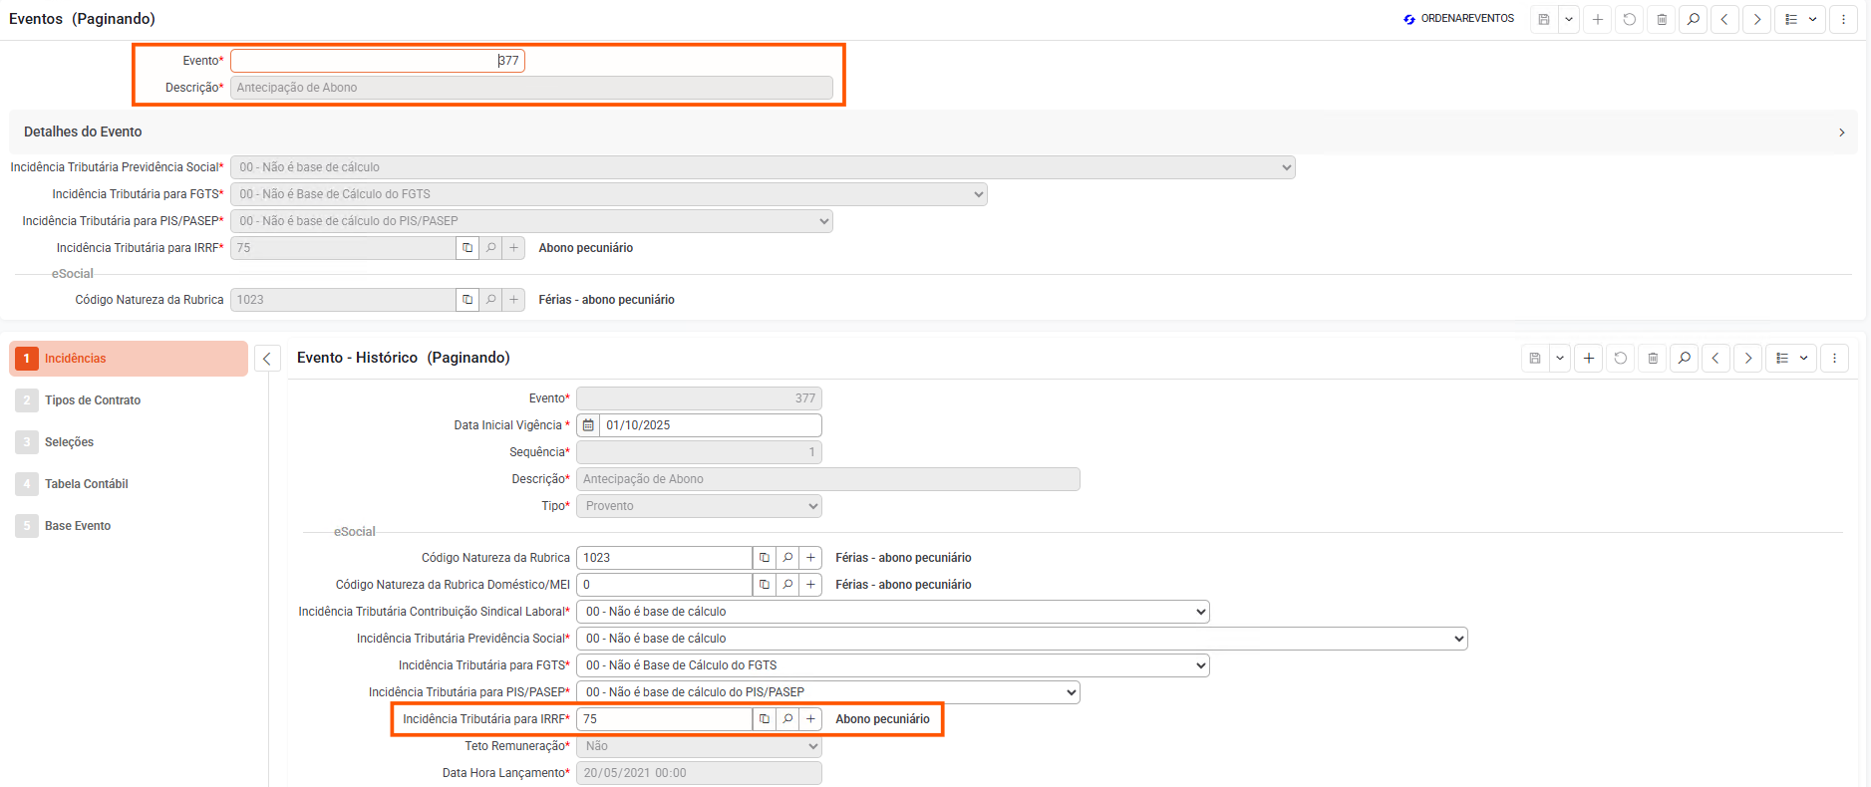Screen dimensions: 1871x787
Task: Click search icon beside Código Natureza da Rubrica Doméstico/MEI
Action: [787, 585]
